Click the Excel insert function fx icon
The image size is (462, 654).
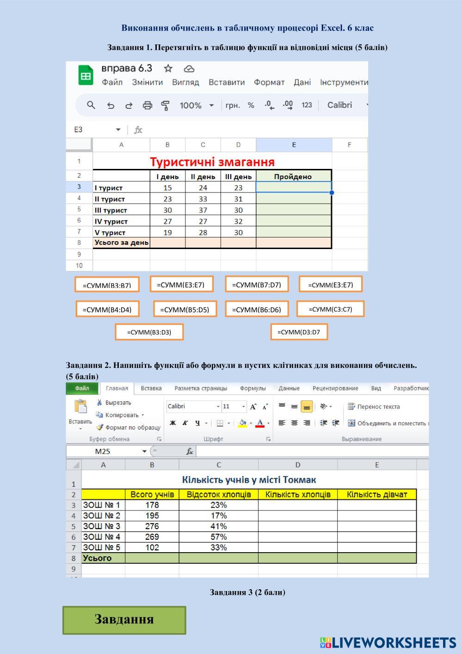pos(190,451)
